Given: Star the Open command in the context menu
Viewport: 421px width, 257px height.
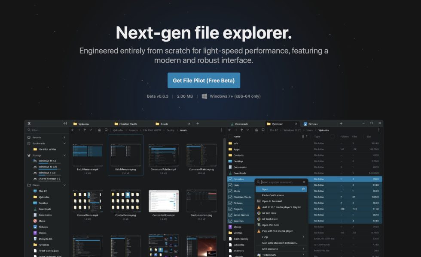Looking at the screenshot, I should [303, 189].
